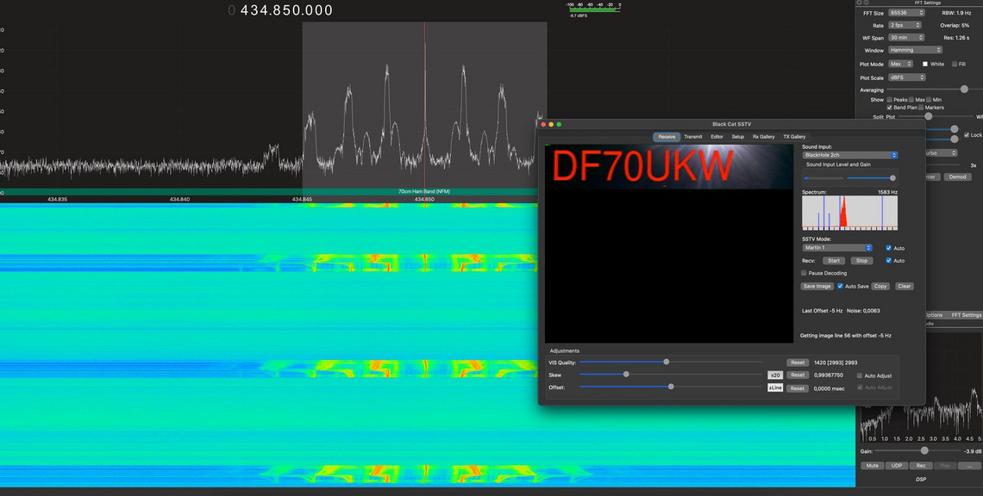Toggle the White plot checkbox
The width and height of the screenshot is (983, 496).
924,64
